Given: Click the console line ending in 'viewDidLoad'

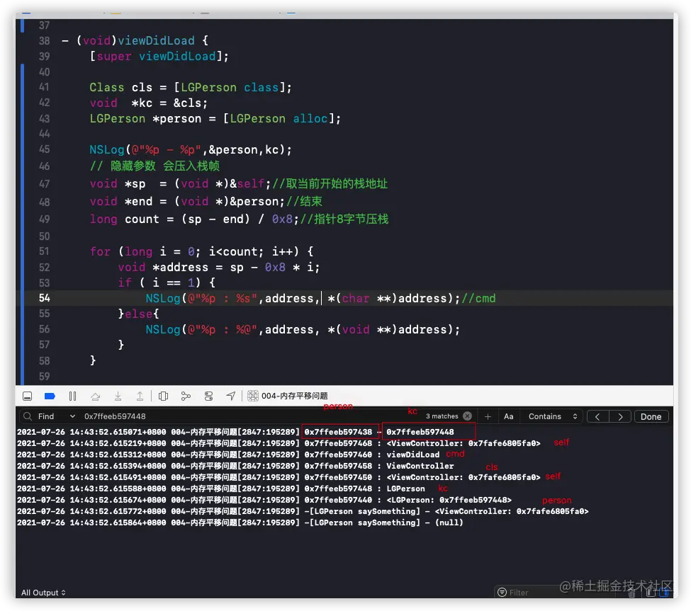Looking at the screenshot, I should (x=228, y=455).
